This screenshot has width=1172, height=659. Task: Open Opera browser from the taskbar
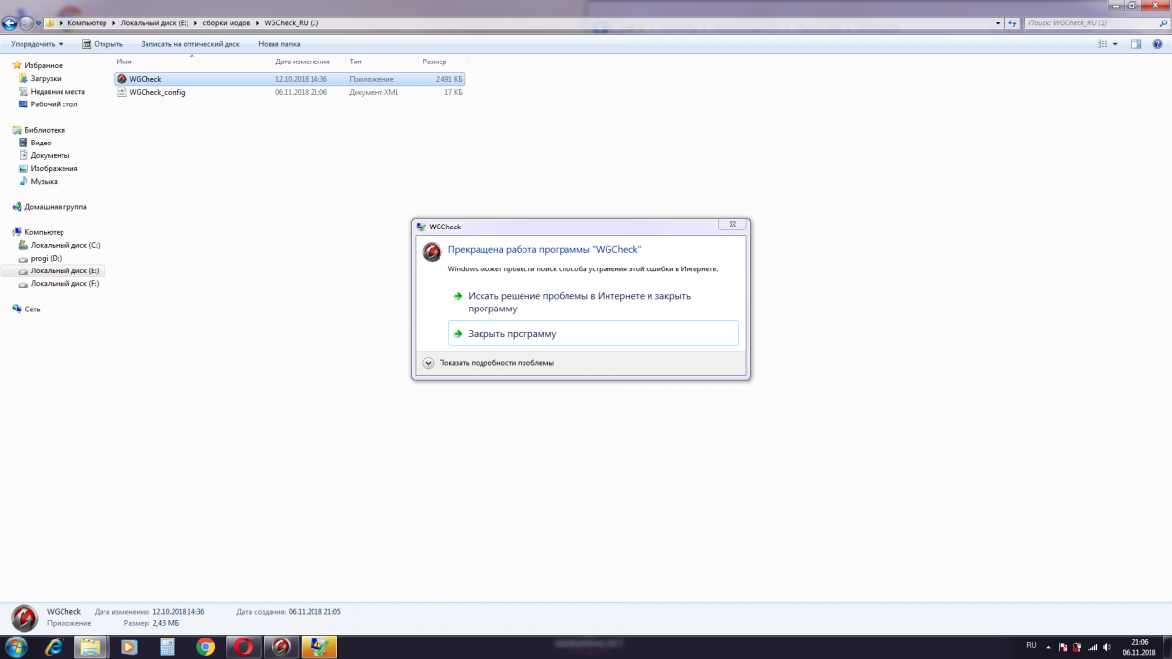click(243, 646)
